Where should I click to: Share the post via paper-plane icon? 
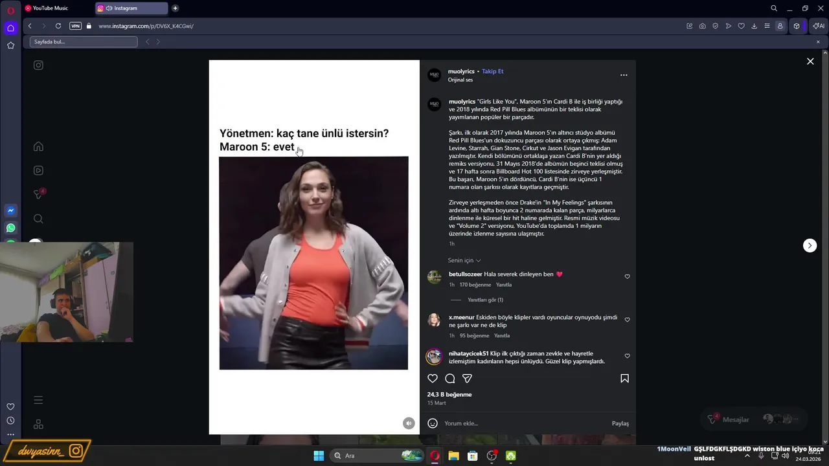467,378
